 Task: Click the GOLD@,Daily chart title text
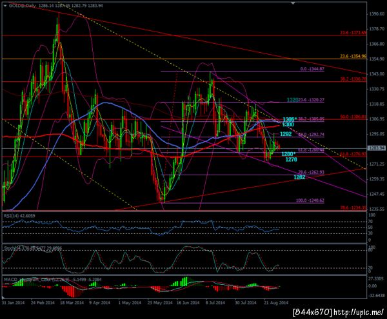point(23,5)
